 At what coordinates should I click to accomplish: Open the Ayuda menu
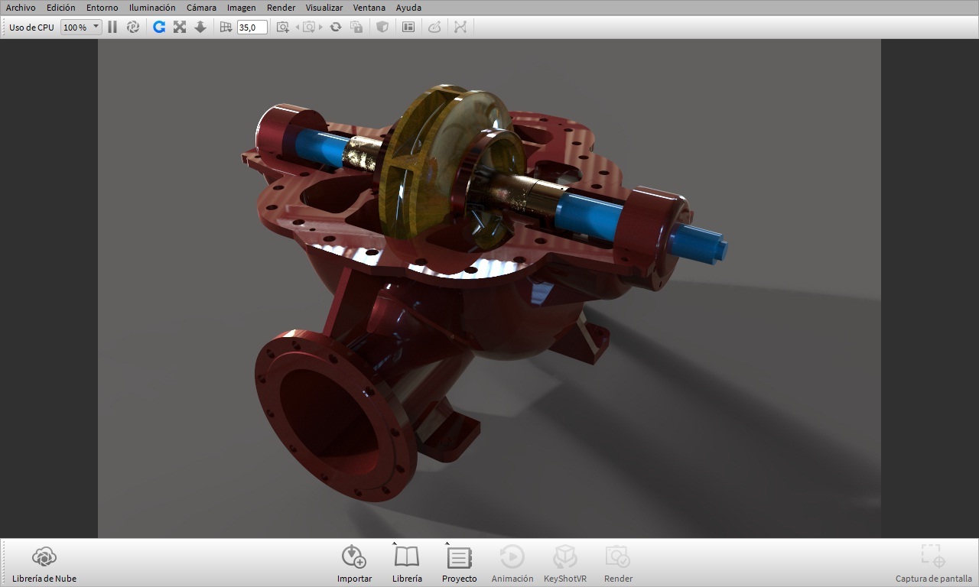pyautogui.click(x=408, y=8)
